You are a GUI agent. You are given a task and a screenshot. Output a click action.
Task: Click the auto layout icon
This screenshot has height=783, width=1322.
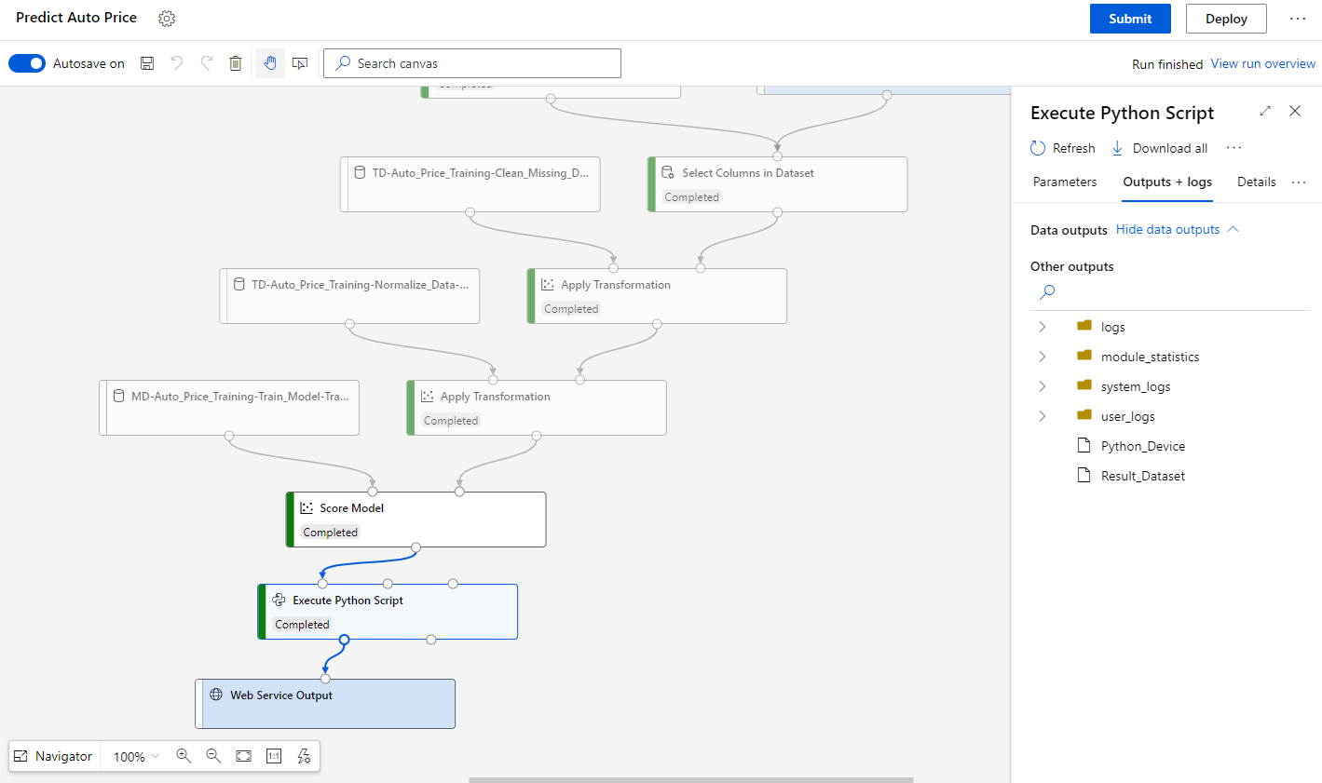tap(304, 756)
